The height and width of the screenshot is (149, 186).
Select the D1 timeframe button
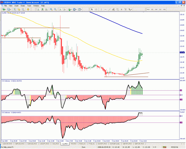click(x=160, y=9)
